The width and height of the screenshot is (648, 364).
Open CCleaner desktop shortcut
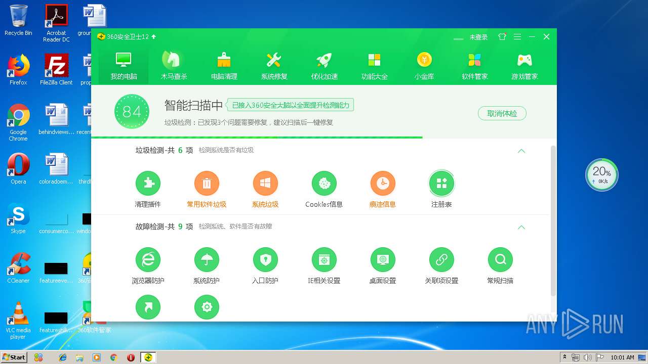click(x=18, y=268)
